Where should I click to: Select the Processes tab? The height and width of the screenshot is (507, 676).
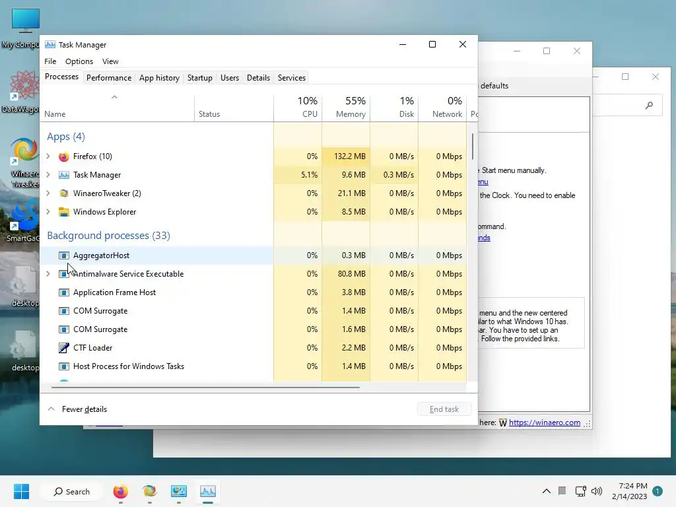coord(61,77)
